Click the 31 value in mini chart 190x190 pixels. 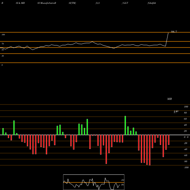tap(122, 180)
